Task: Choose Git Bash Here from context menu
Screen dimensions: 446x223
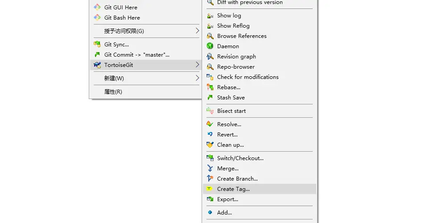Action: (145, 18)
